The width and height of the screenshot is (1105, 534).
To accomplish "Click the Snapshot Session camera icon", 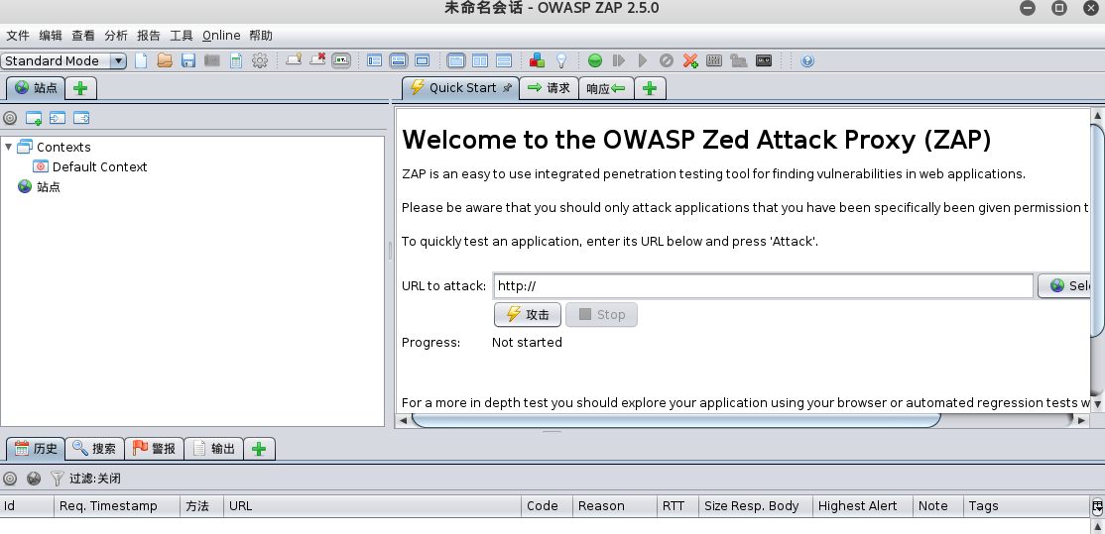I will [212, 60].
